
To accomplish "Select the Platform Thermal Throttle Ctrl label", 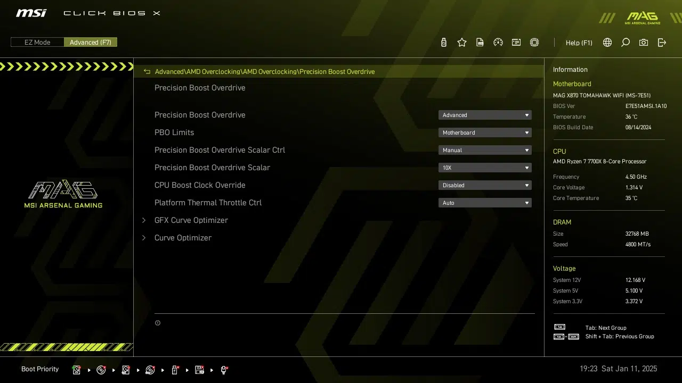I will point(208,203).
